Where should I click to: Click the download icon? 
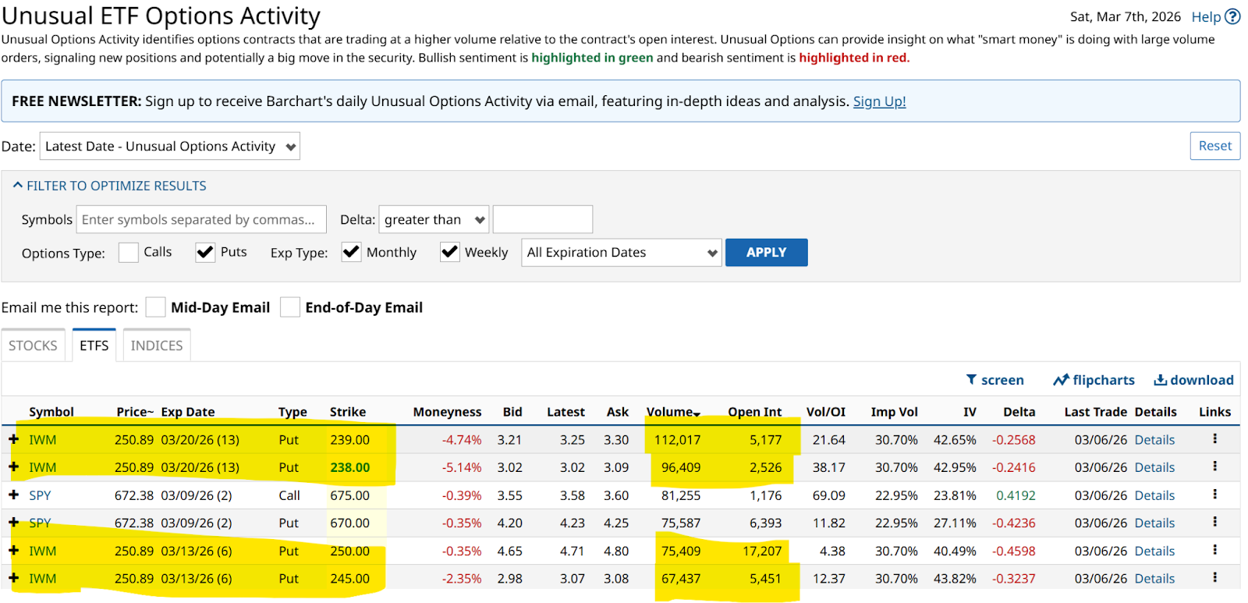1160,380
